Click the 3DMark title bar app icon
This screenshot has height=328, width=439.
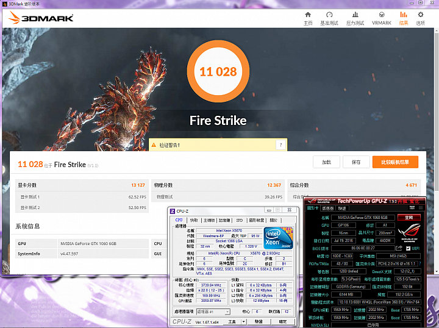coord(5,4)
